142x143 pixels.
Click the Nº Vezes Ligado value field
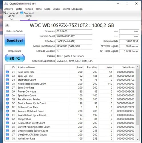pos(129,46)
